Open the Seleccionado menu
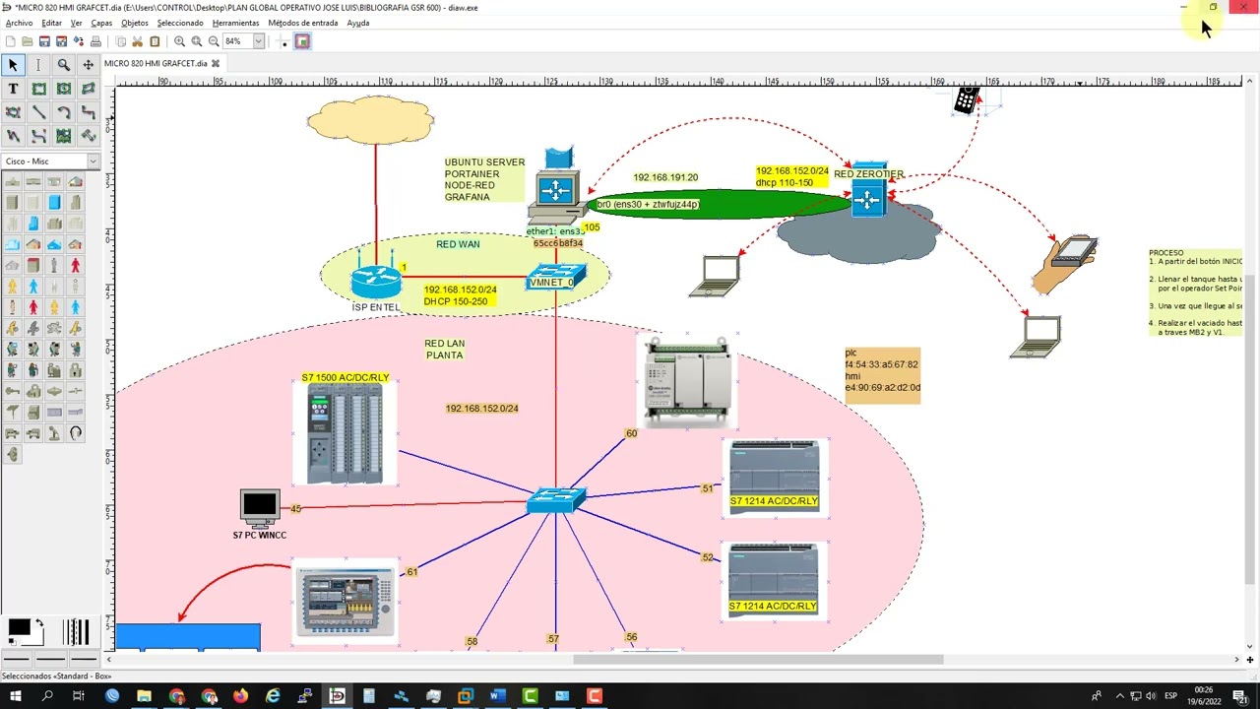The image size is (1260, 709). [180, 23]
